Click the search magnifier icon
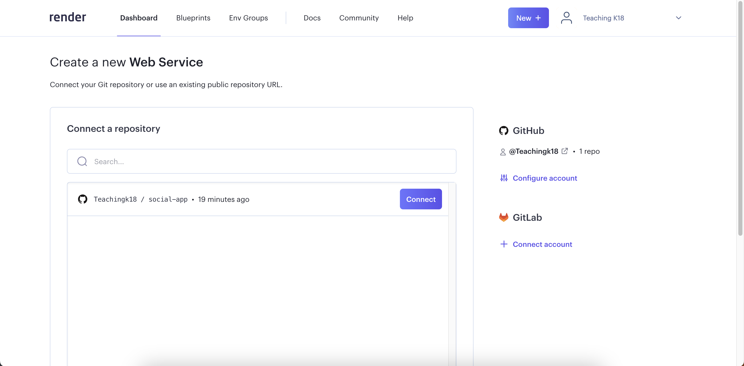 [x=82, y=161]
